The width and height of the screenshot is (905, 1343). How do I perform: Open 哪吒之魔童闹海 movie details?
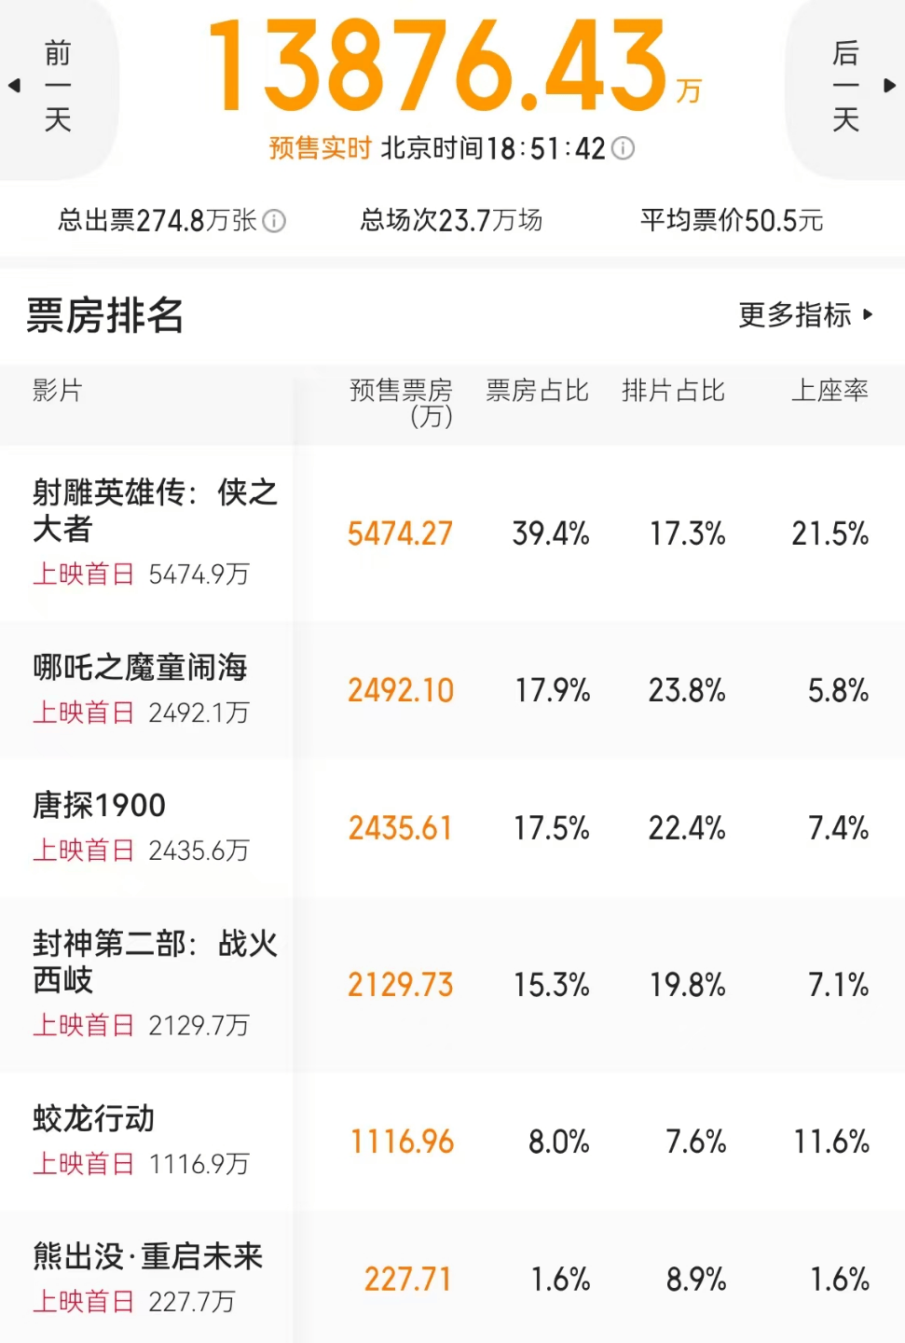[140, 668]
